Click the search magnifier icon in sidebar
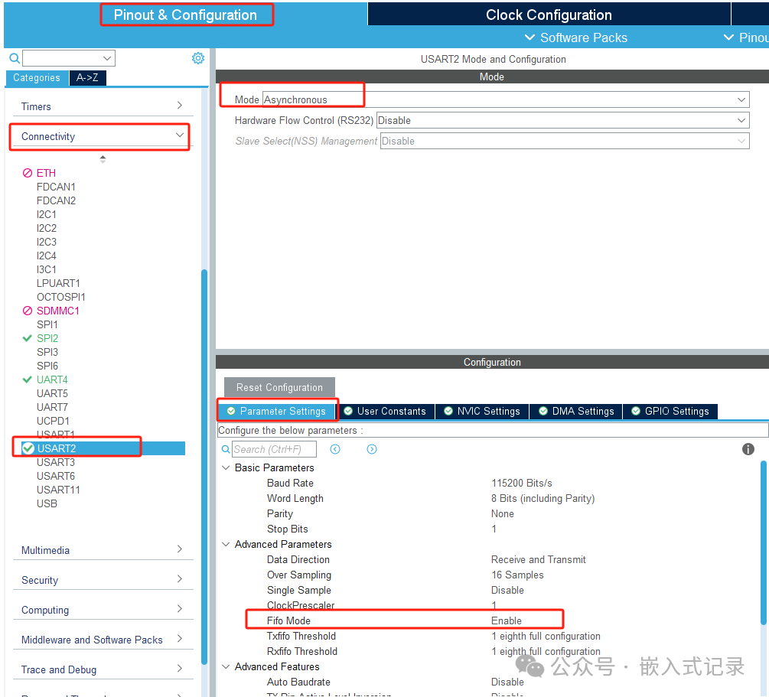This screenshot has height=697, width=769. [x=15, y=58]
